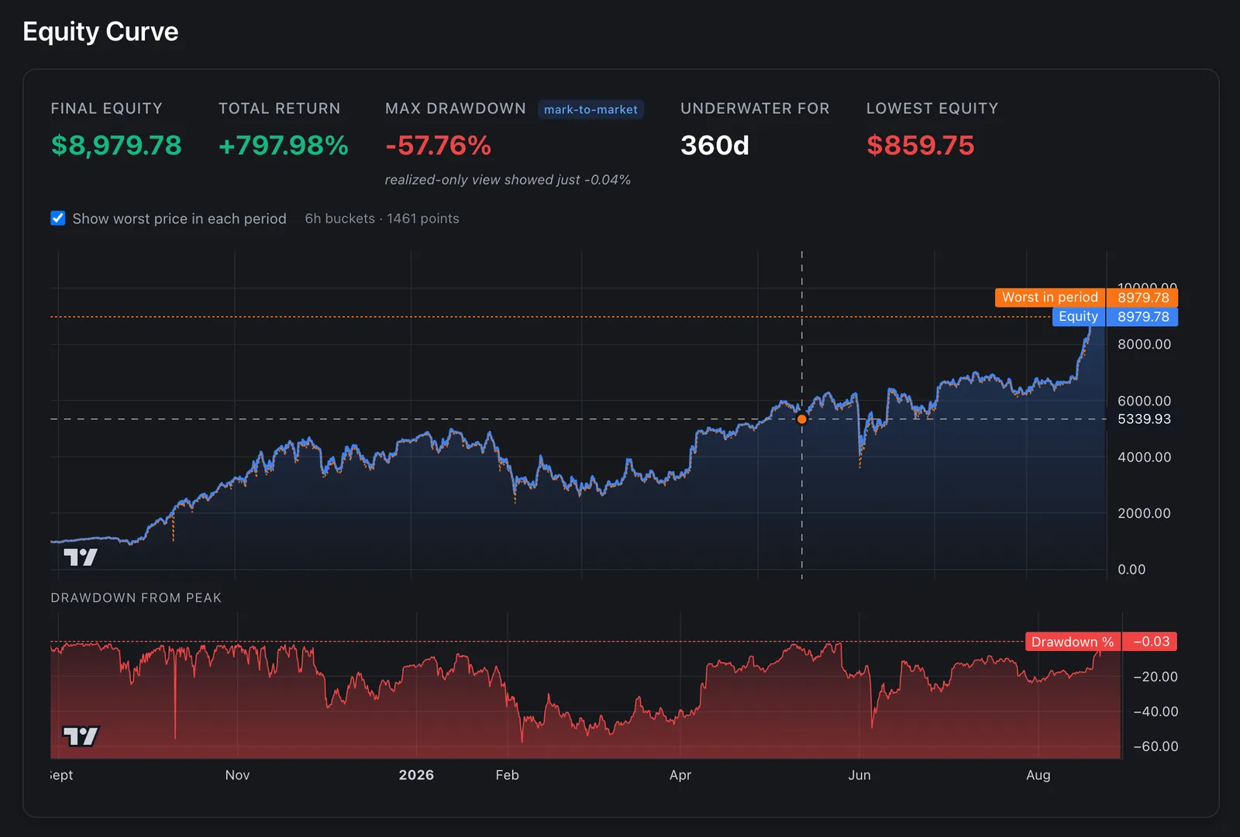
Task: Click the mark-to-market badge
Action: coord(591,109)
